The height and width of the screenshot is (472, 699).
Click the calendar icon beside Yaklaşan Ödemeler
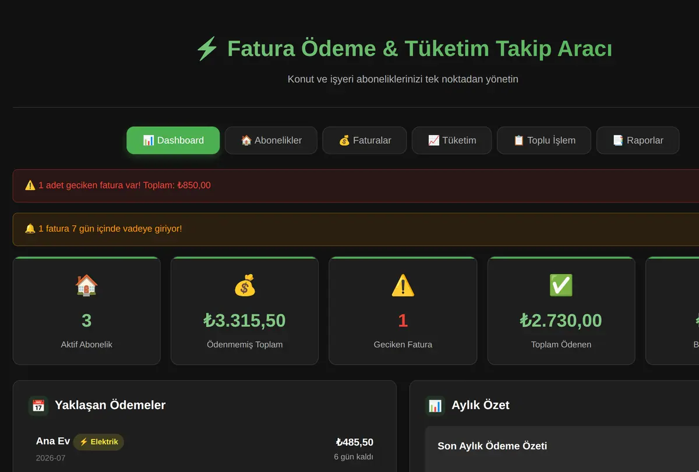[38, 406]
